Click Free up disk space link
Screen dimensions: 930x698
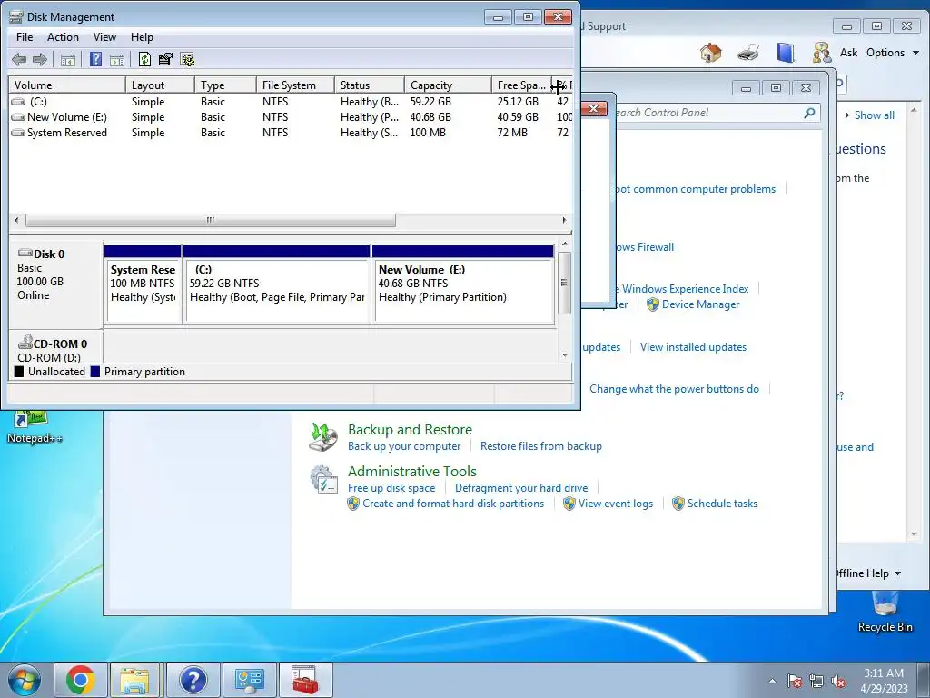point(391,488)
